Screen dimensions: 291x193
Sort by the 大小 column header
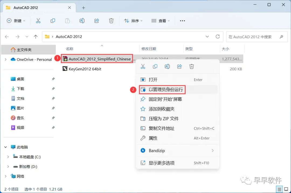click(x=225, y=49)
